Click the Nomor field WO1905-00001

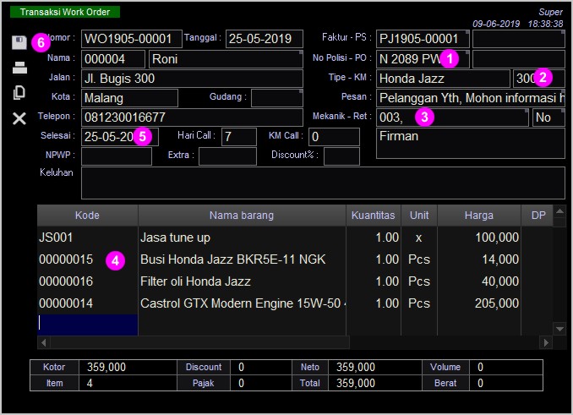click(x=131, y=39)
